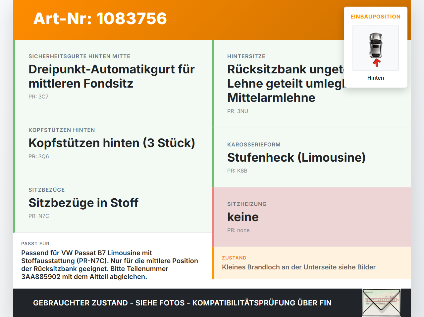Click the PR: 3NU code
Image resolution: width=424 pixels, height=317 pixels.
(x=238, y=111)
